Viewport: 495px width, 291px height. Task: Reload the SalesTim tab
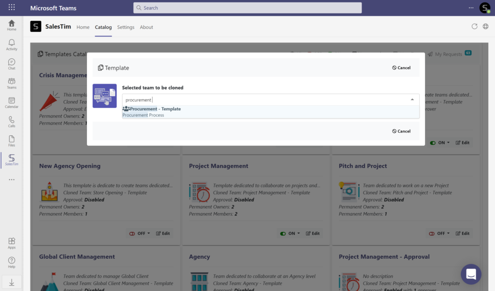tap(475, 27)
